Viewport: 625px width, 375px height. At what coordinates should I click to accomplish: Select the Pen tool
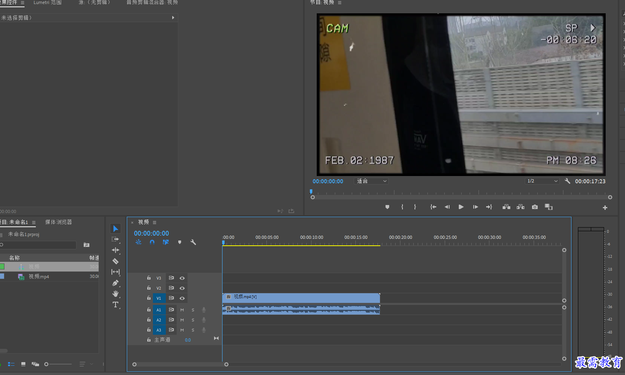coord(116,283)
